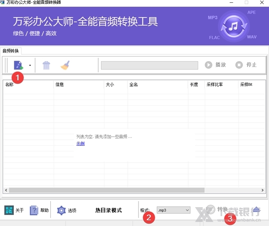
Task: Switch to the 音频转换 tab
Action: (x=11, y=51)
